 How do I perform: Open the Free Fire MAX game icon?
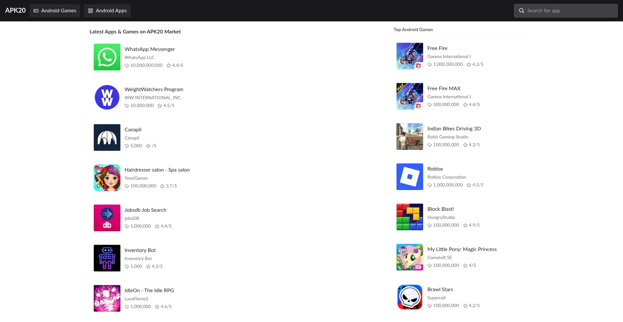[409, 96]
